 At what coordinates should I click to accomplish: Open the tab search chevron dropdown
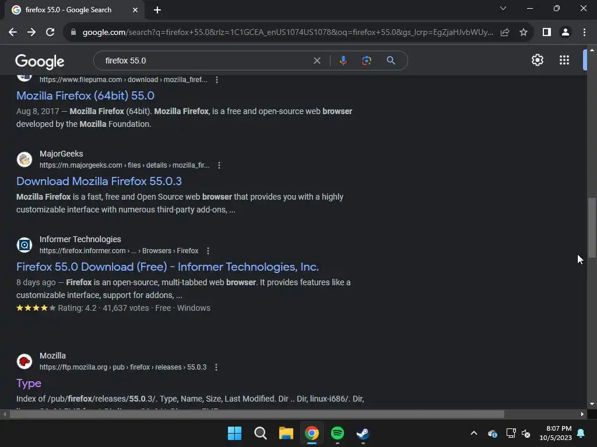point(503,8)
